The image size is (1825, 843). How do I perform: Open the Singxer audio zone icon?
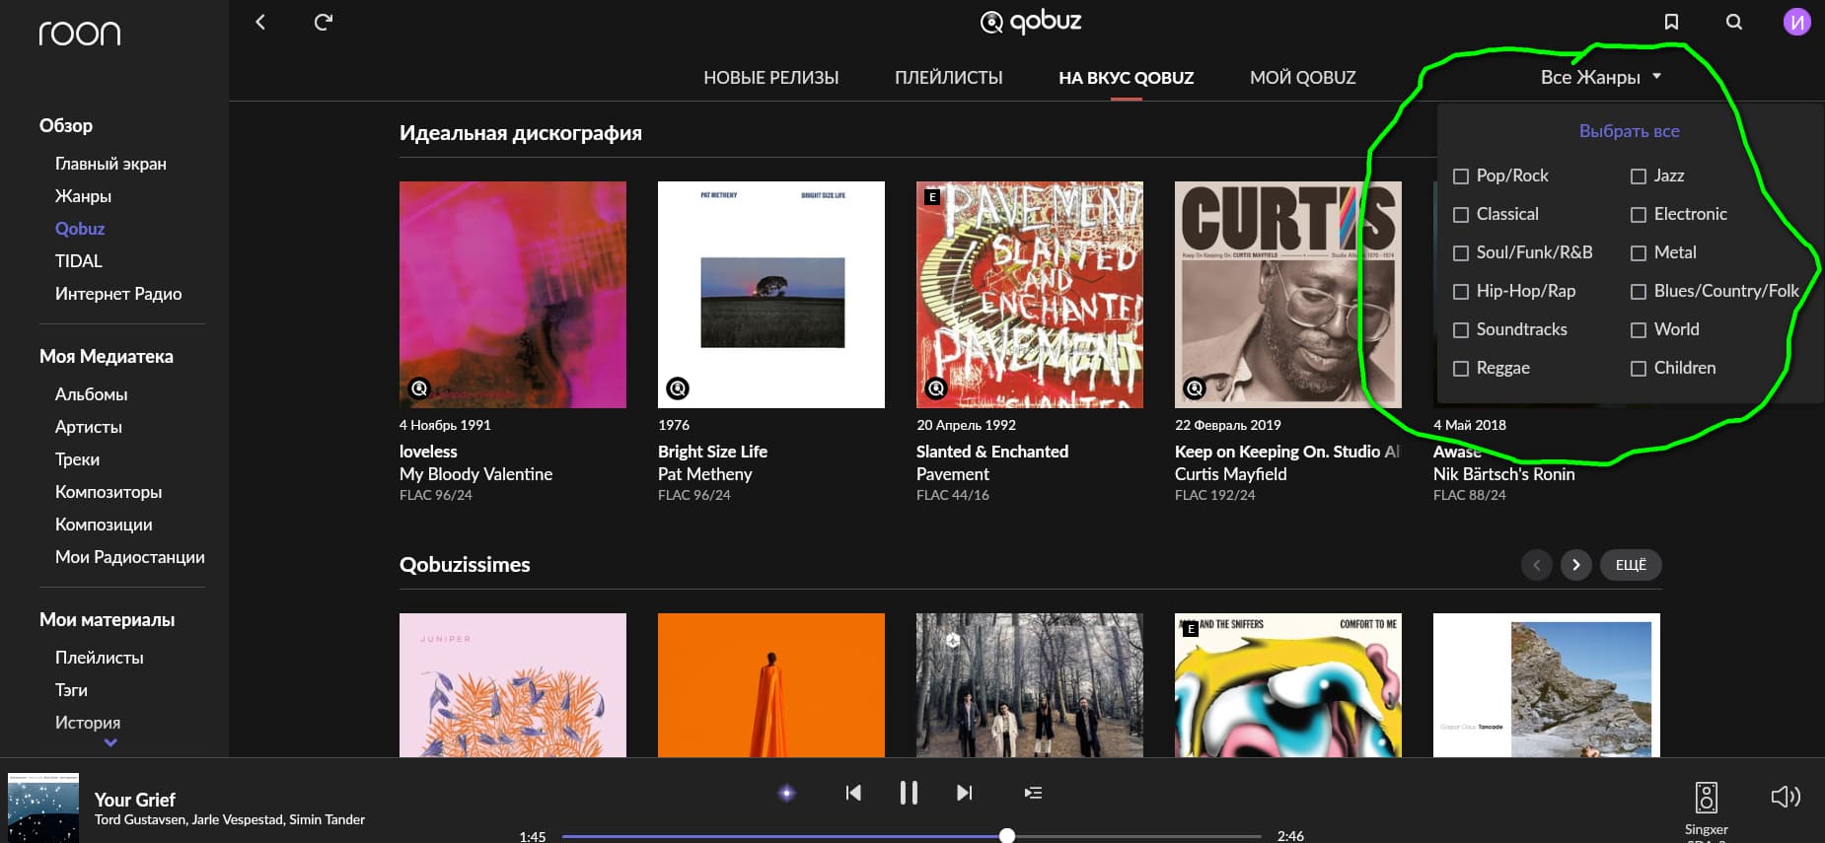tap(1707, 798)
